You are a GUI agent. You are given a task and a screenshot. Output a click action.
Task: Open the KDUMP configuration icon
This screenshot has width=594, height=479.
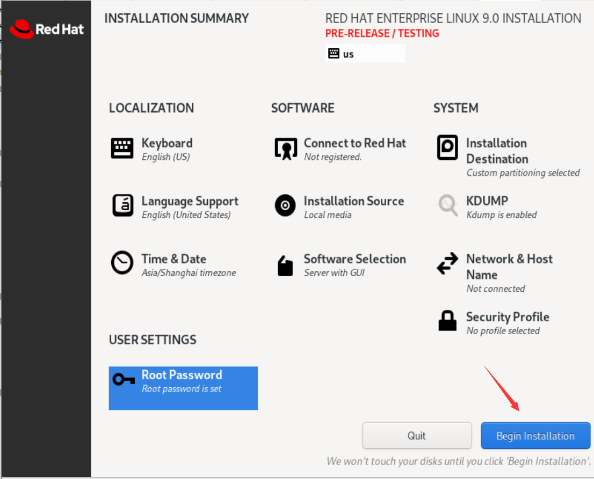point(447,206)
